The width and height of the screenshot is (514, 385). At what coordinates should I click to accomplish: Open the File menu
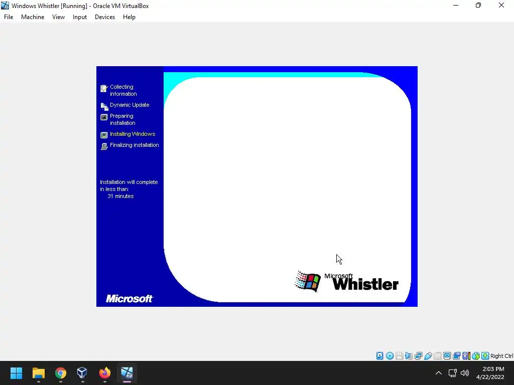(x=9, y=17)
